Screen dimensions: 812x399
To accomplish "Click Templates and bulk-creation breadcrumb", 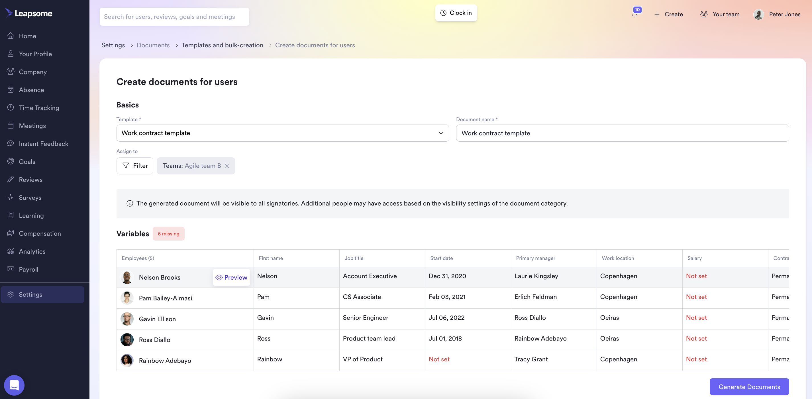I will click(x=222, y=45).
